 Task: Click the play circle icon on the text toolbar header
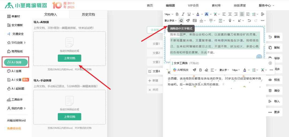pos(270,63)
